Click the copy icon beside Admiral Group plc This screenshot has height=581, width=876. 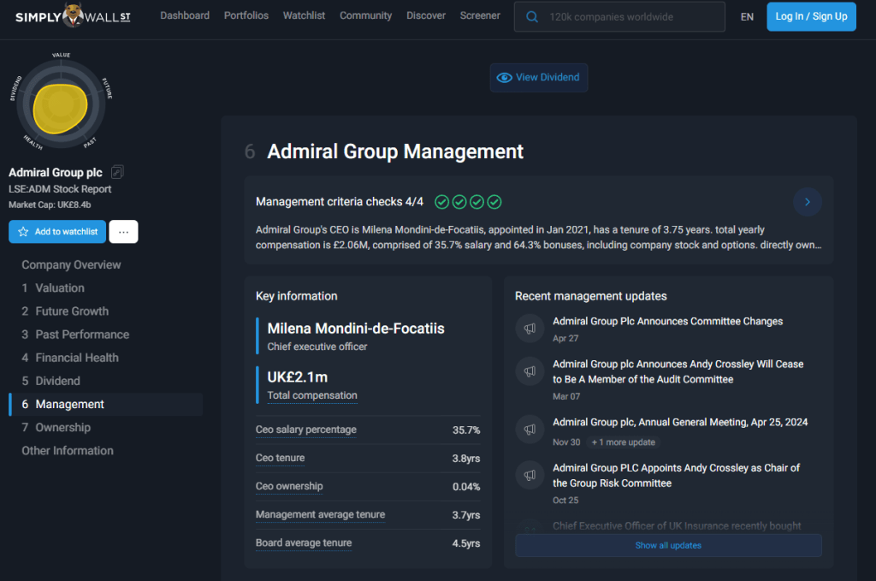click(x=118, y=173)
